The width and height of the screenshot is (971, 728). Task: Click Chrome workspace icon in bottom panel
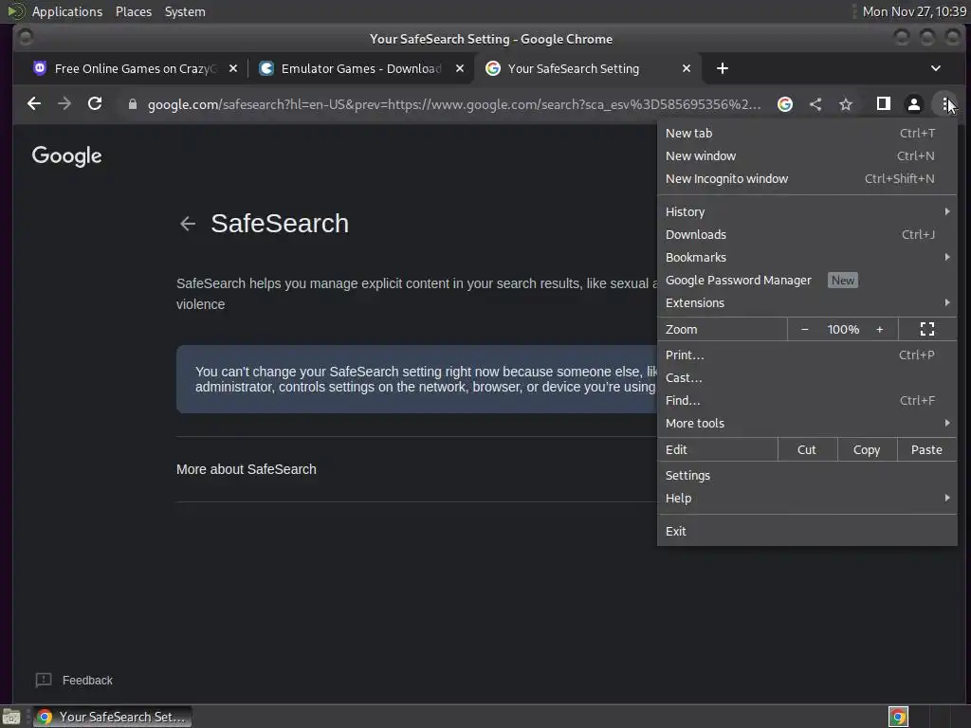tap(898, 717)
